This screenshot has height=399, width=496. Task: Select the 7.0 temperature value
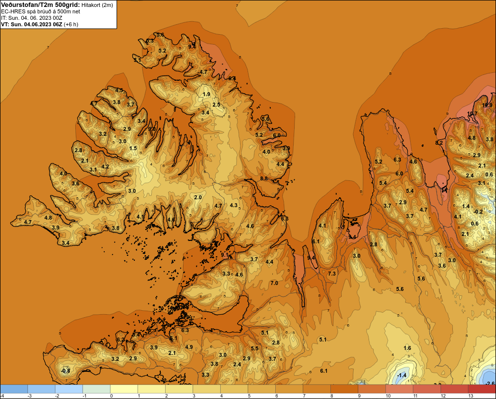(274, 283)
